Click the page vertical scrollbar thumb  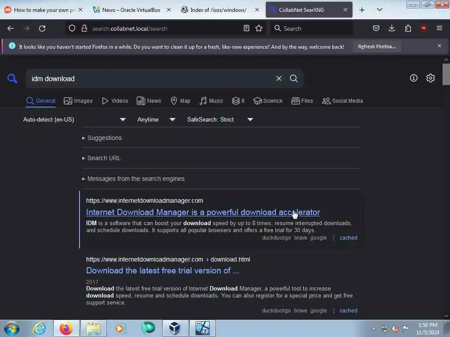click(446, 75)
